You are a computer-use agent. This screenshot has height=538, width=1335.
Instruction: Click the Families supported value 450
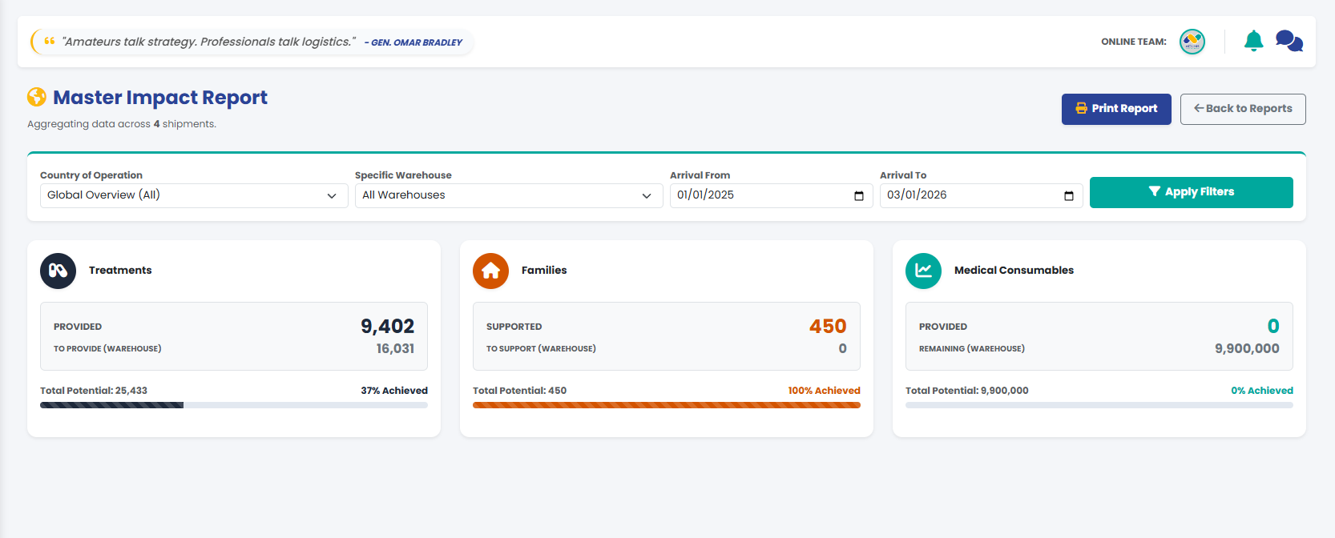coord(828,326)
